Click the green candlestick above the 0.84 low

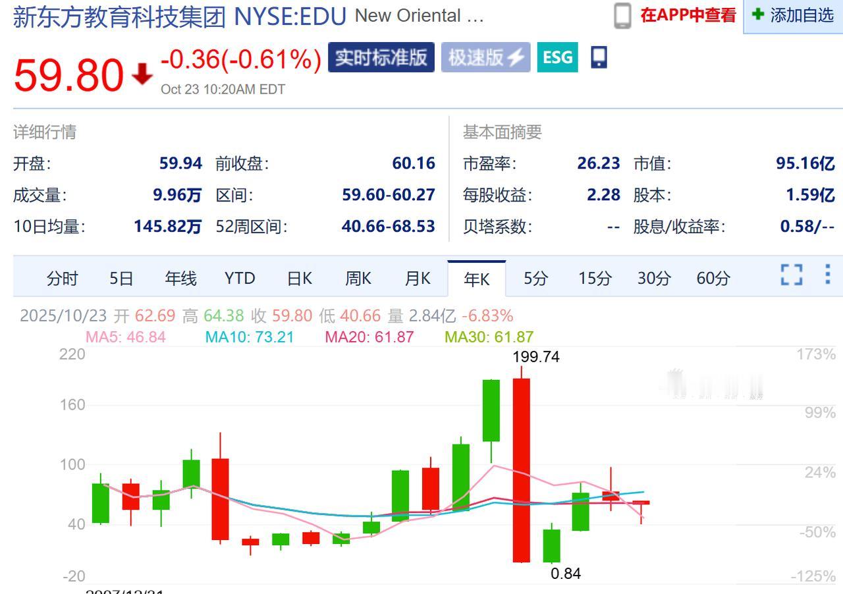point(552,545)
